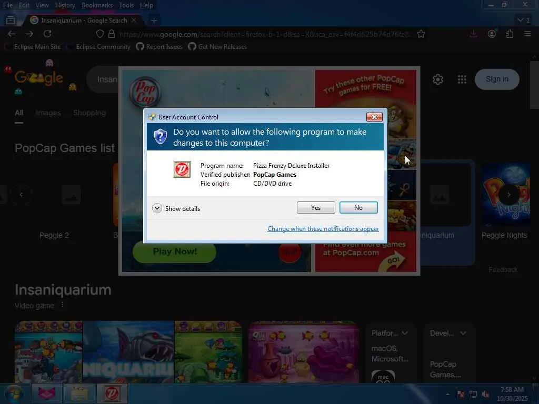539x404 pixels.
Task: Expand Show details chevron in UAC dialog
Action: (x=157, y=208)
